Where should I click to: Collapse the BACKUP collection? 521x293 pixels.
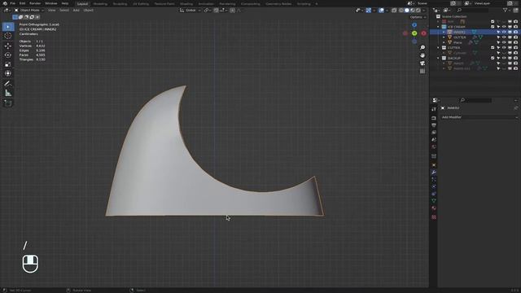tap(438, 58)
